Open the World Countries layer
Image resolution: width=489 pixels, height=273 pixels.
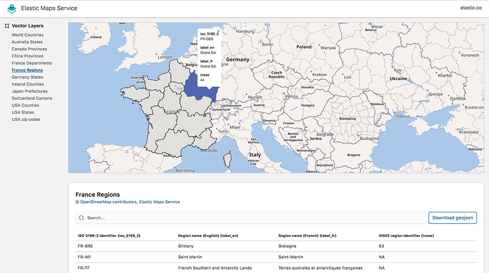coord(27,35)
